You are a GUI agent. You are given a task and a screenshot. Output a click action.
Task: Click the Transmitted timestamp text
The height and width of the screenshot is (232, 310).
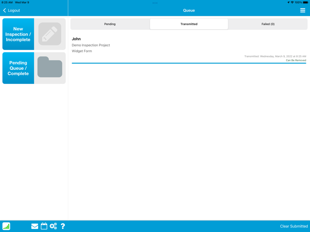(x=275, y=57)
